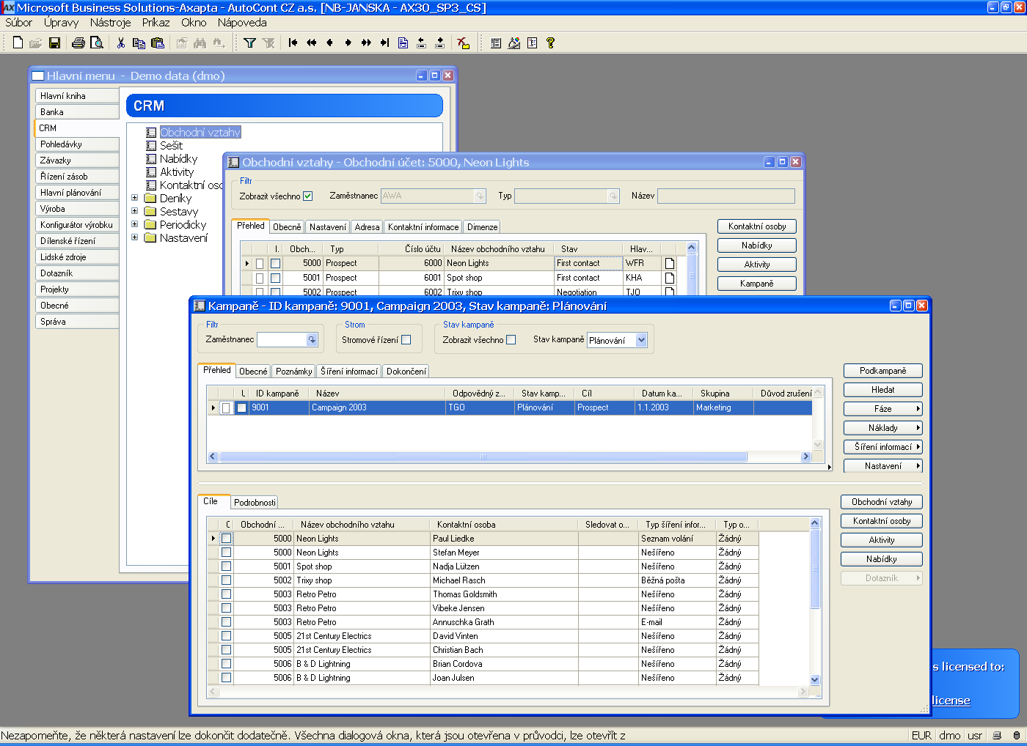Click the form icon beside Aktivity in CRM menu
Image resolution: width=1027 pixels, height=746 pixels.
151,171
